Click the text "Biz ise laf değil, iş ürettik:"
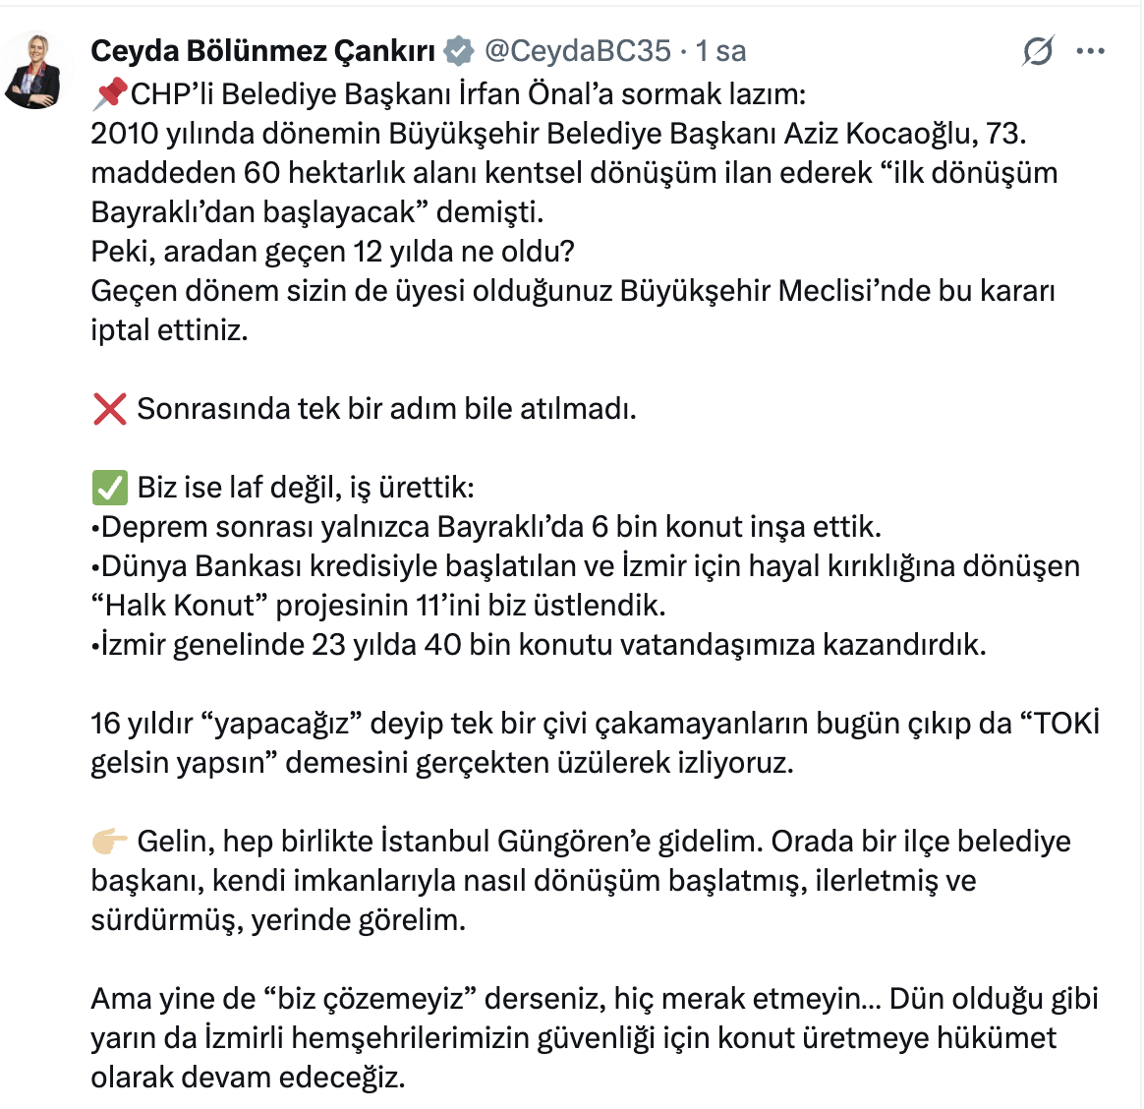The height and width of the screenshot is (1109, 1144). [306, 488]
